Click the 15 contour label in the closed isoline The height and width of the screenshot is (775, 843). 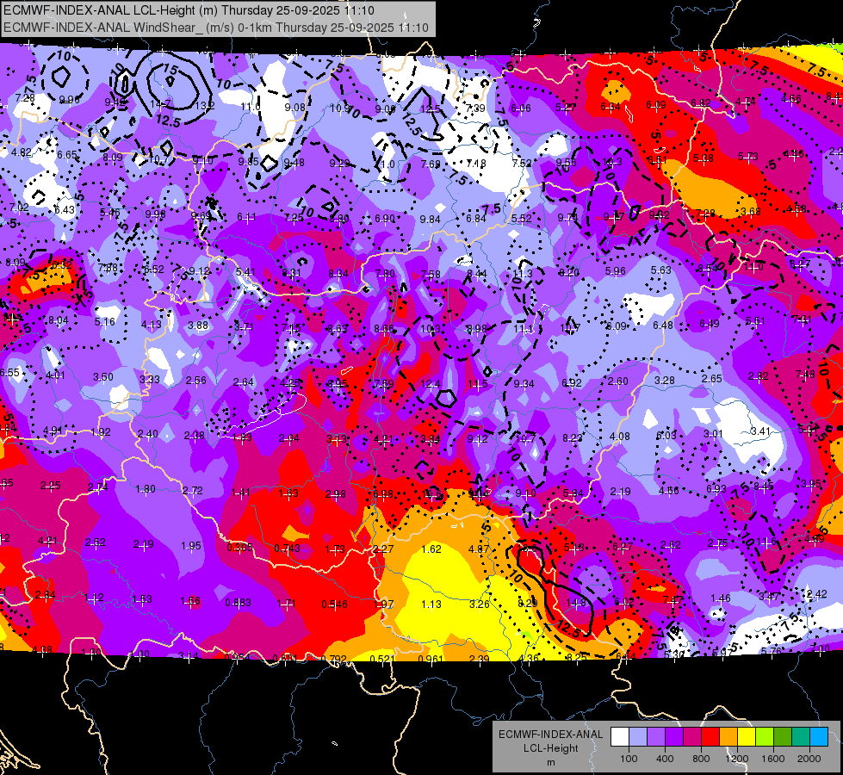[x=170, y=70]
